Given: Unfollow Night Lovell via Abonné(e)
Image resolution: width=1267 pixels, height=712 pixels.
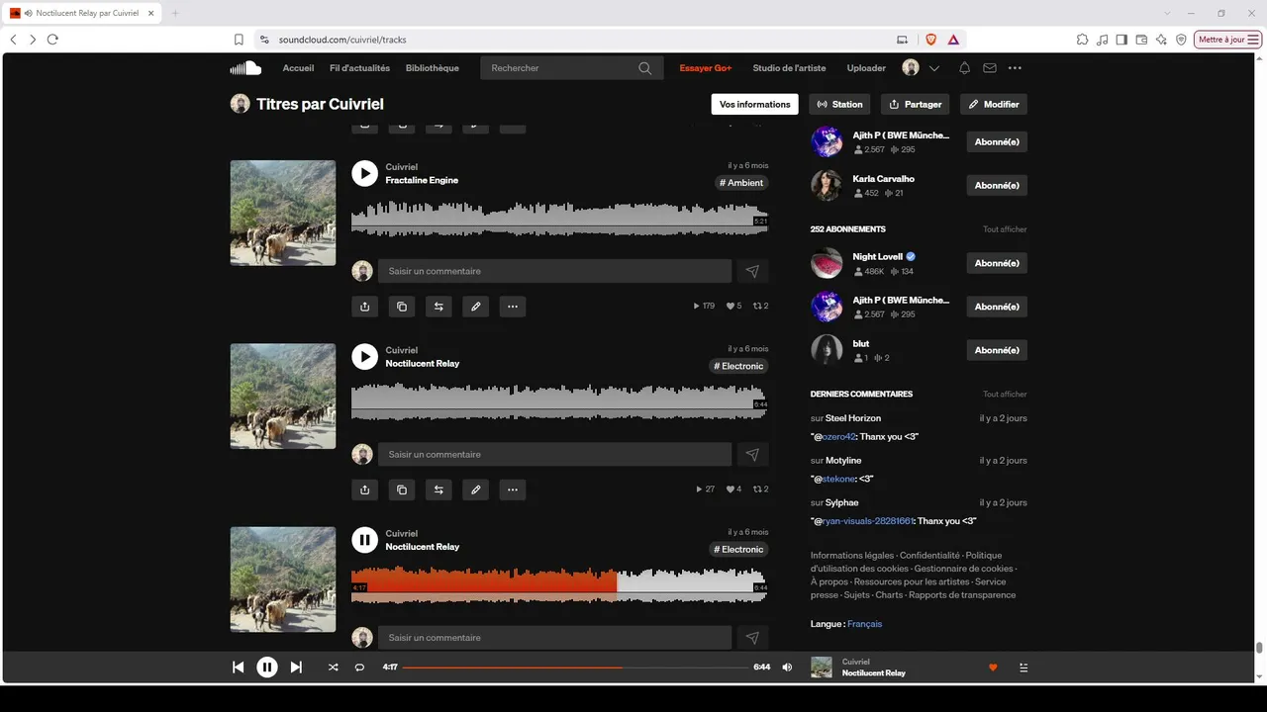Looking at the screenshot, I should click(997, 263).
